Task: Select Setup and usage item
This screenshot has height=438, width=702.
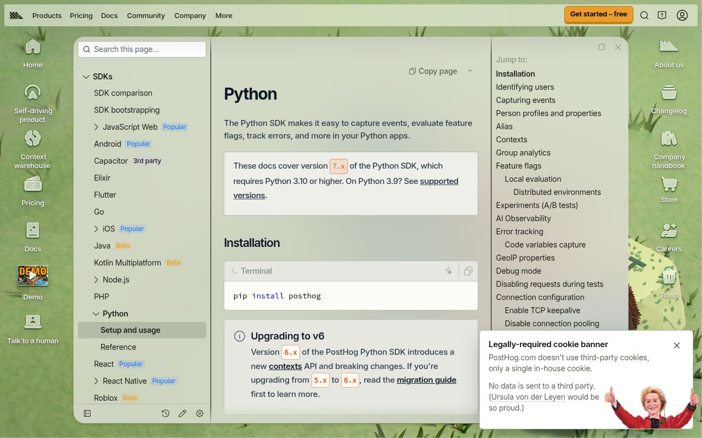Action: [142, 330]
